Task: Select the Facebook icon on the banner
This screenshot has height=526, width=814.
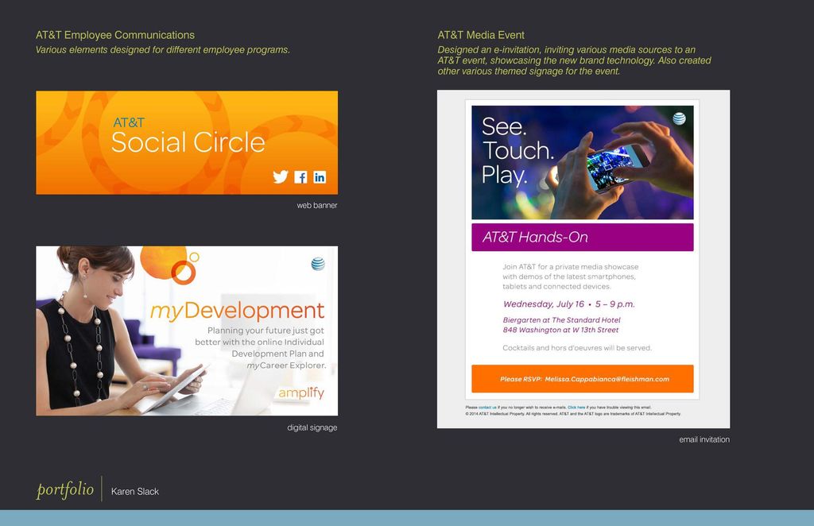Action: click(x=300, y=177)
